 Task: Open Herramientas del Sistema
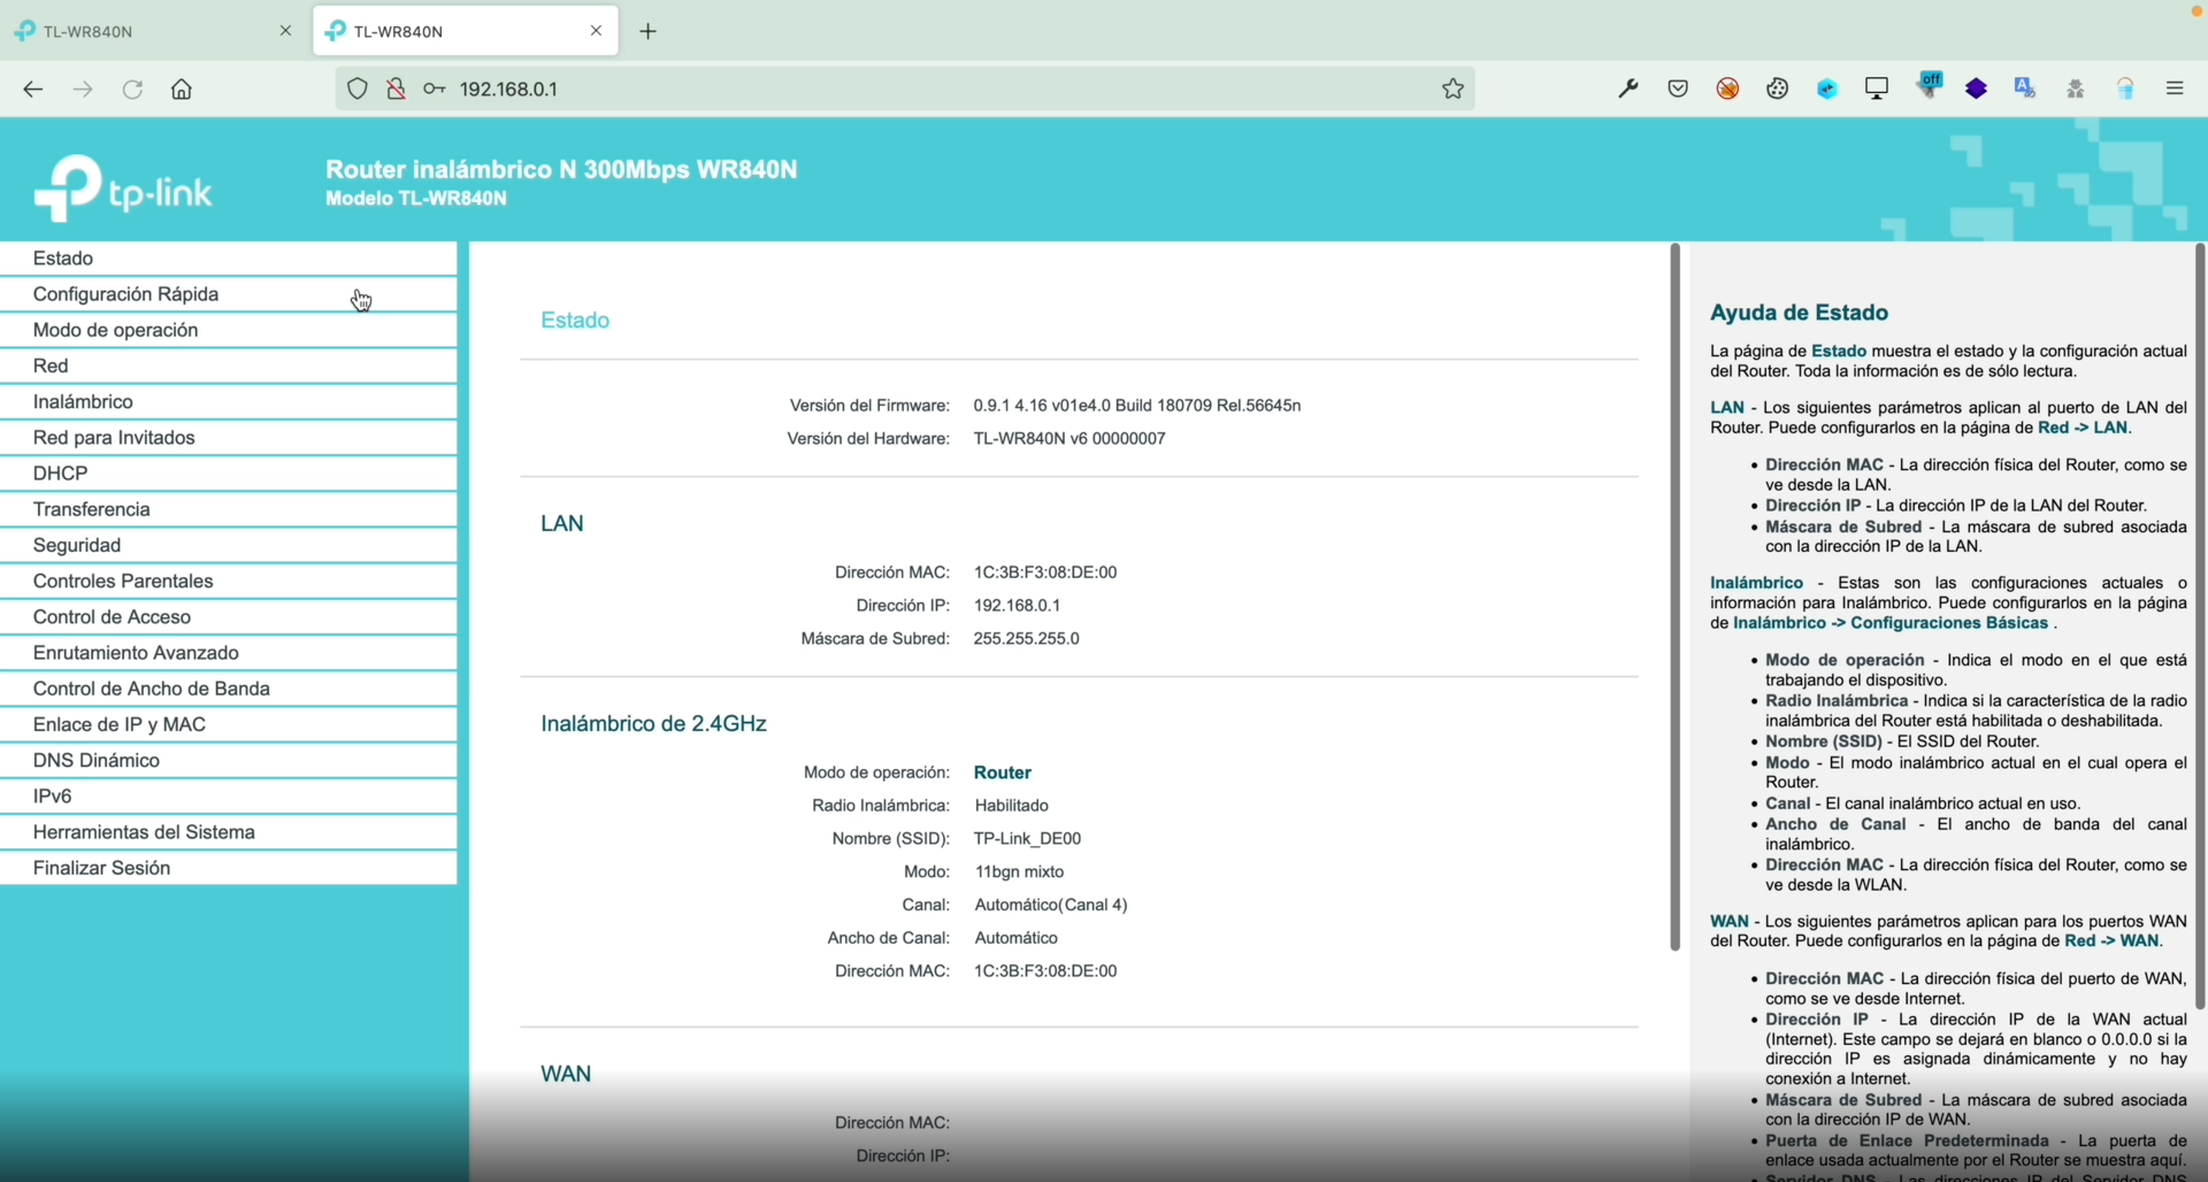[228, 832]
